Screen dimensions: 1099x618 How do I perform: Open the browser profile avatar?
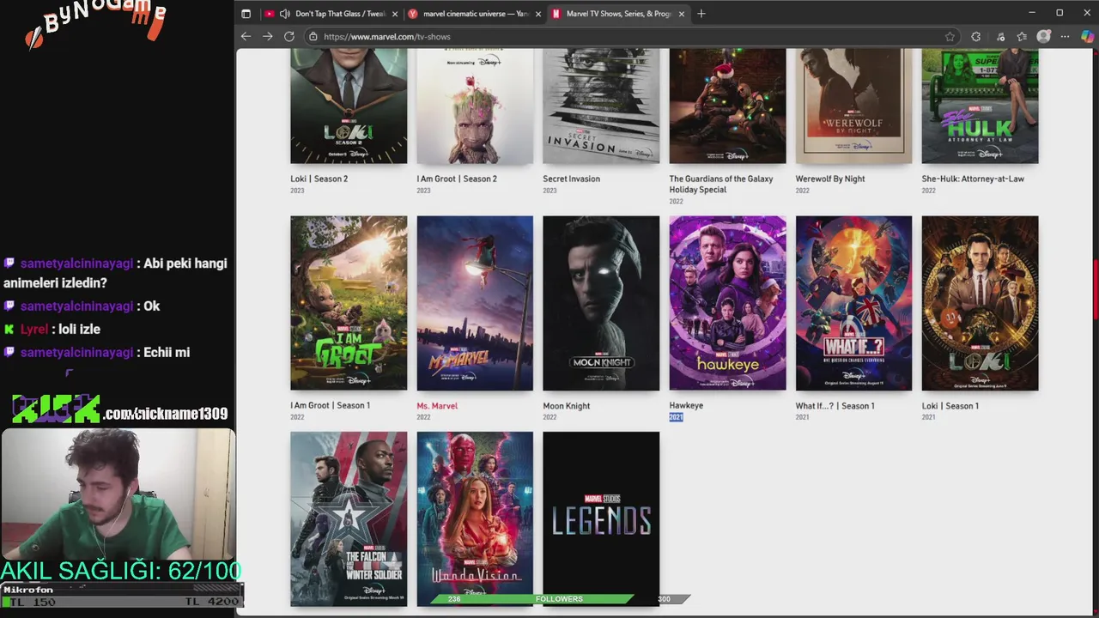(1043, 36)
